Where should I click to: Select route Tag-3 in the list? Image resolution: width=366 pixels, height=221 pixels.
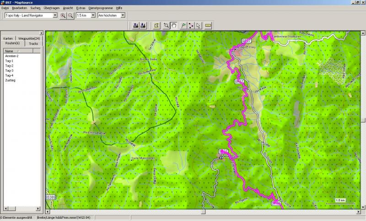[9, 71]
